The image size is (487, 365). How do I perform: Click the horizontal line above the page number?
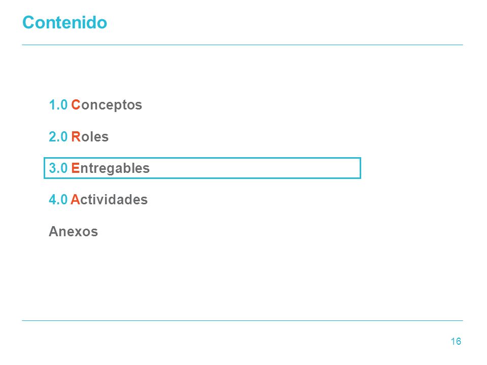[x=242, y=320]
